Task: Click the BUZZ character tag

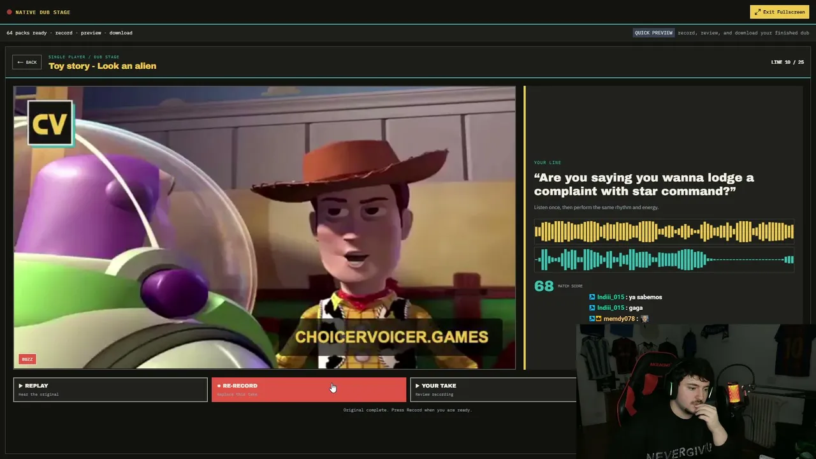Action: (27, 359)
